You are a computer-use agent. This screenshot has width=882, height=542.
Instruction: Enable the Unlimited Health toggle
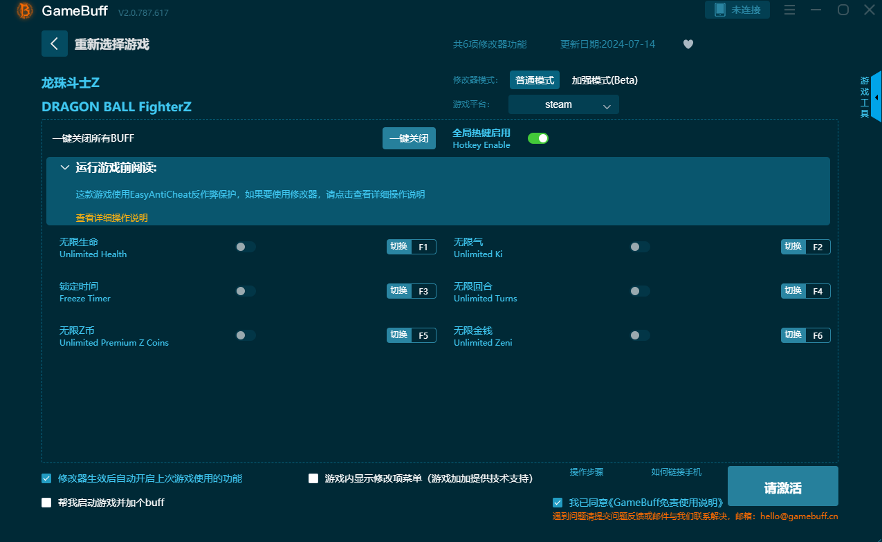coord(245,246)
